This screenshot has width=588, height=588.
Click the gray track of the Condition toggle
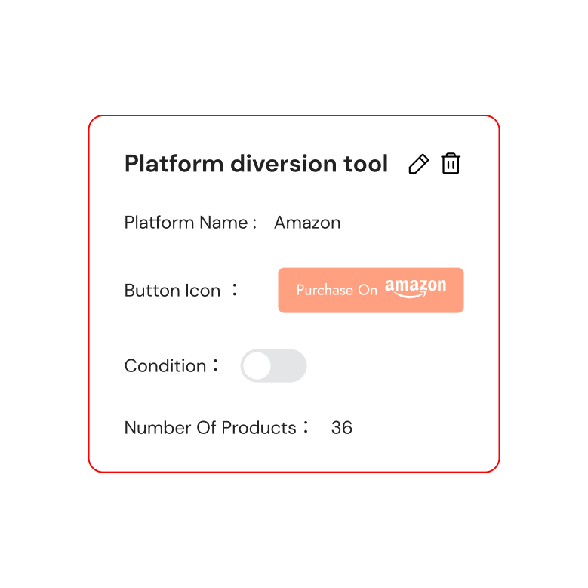pos(288,366)
